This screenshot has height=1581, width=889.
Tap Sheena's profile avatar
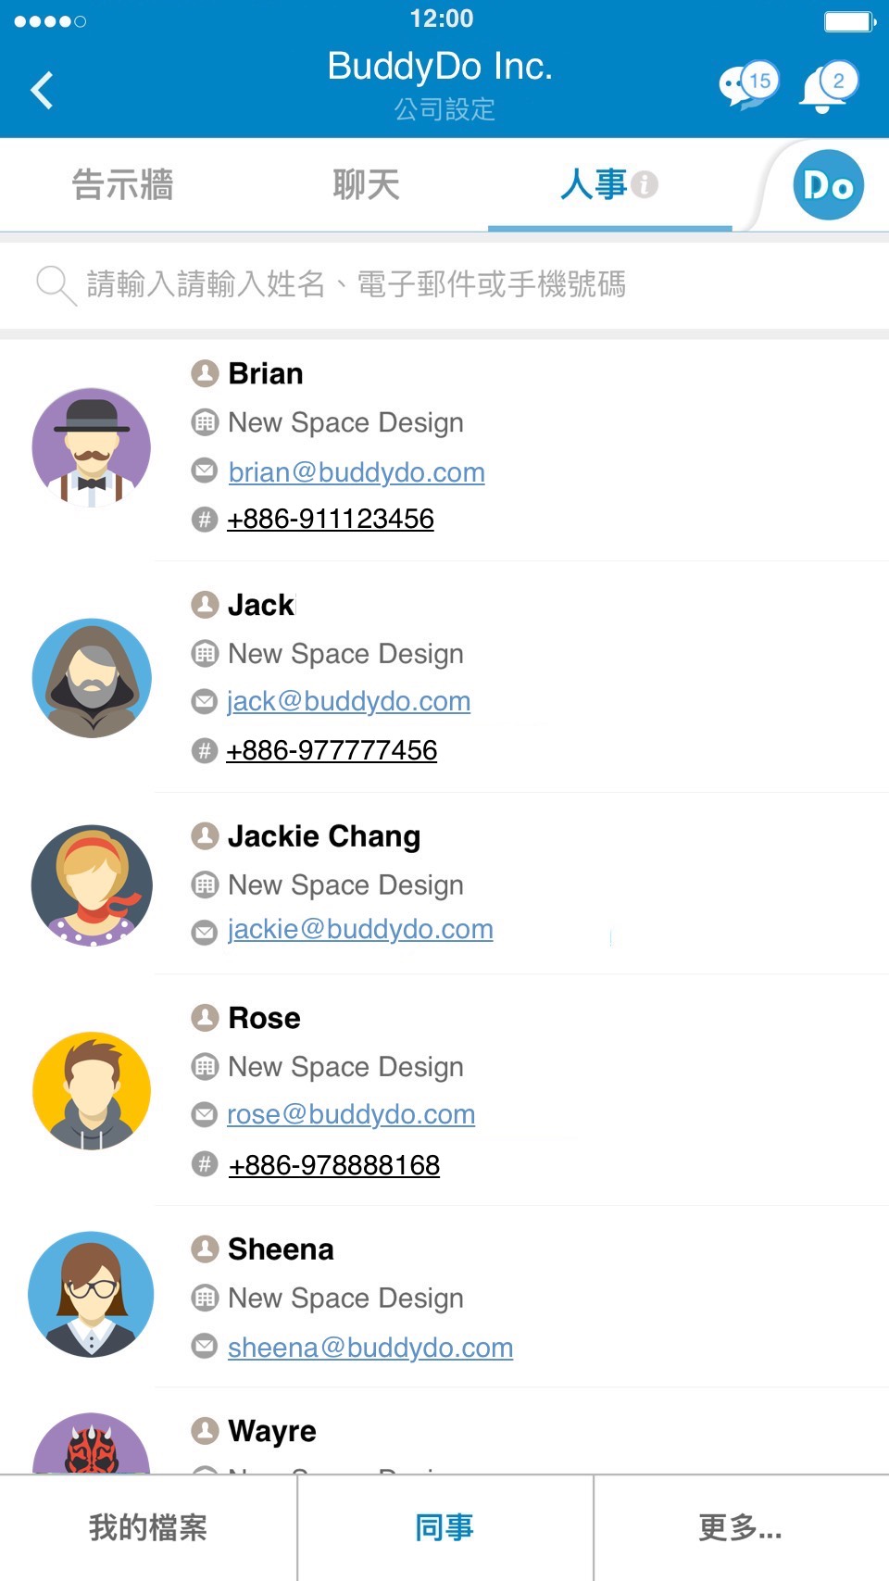pos(92,1294)
